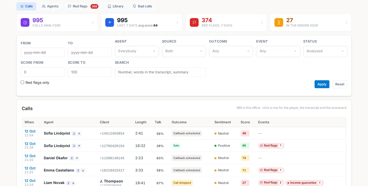
Task: Focus the To date field
Action: click(90, 52)
